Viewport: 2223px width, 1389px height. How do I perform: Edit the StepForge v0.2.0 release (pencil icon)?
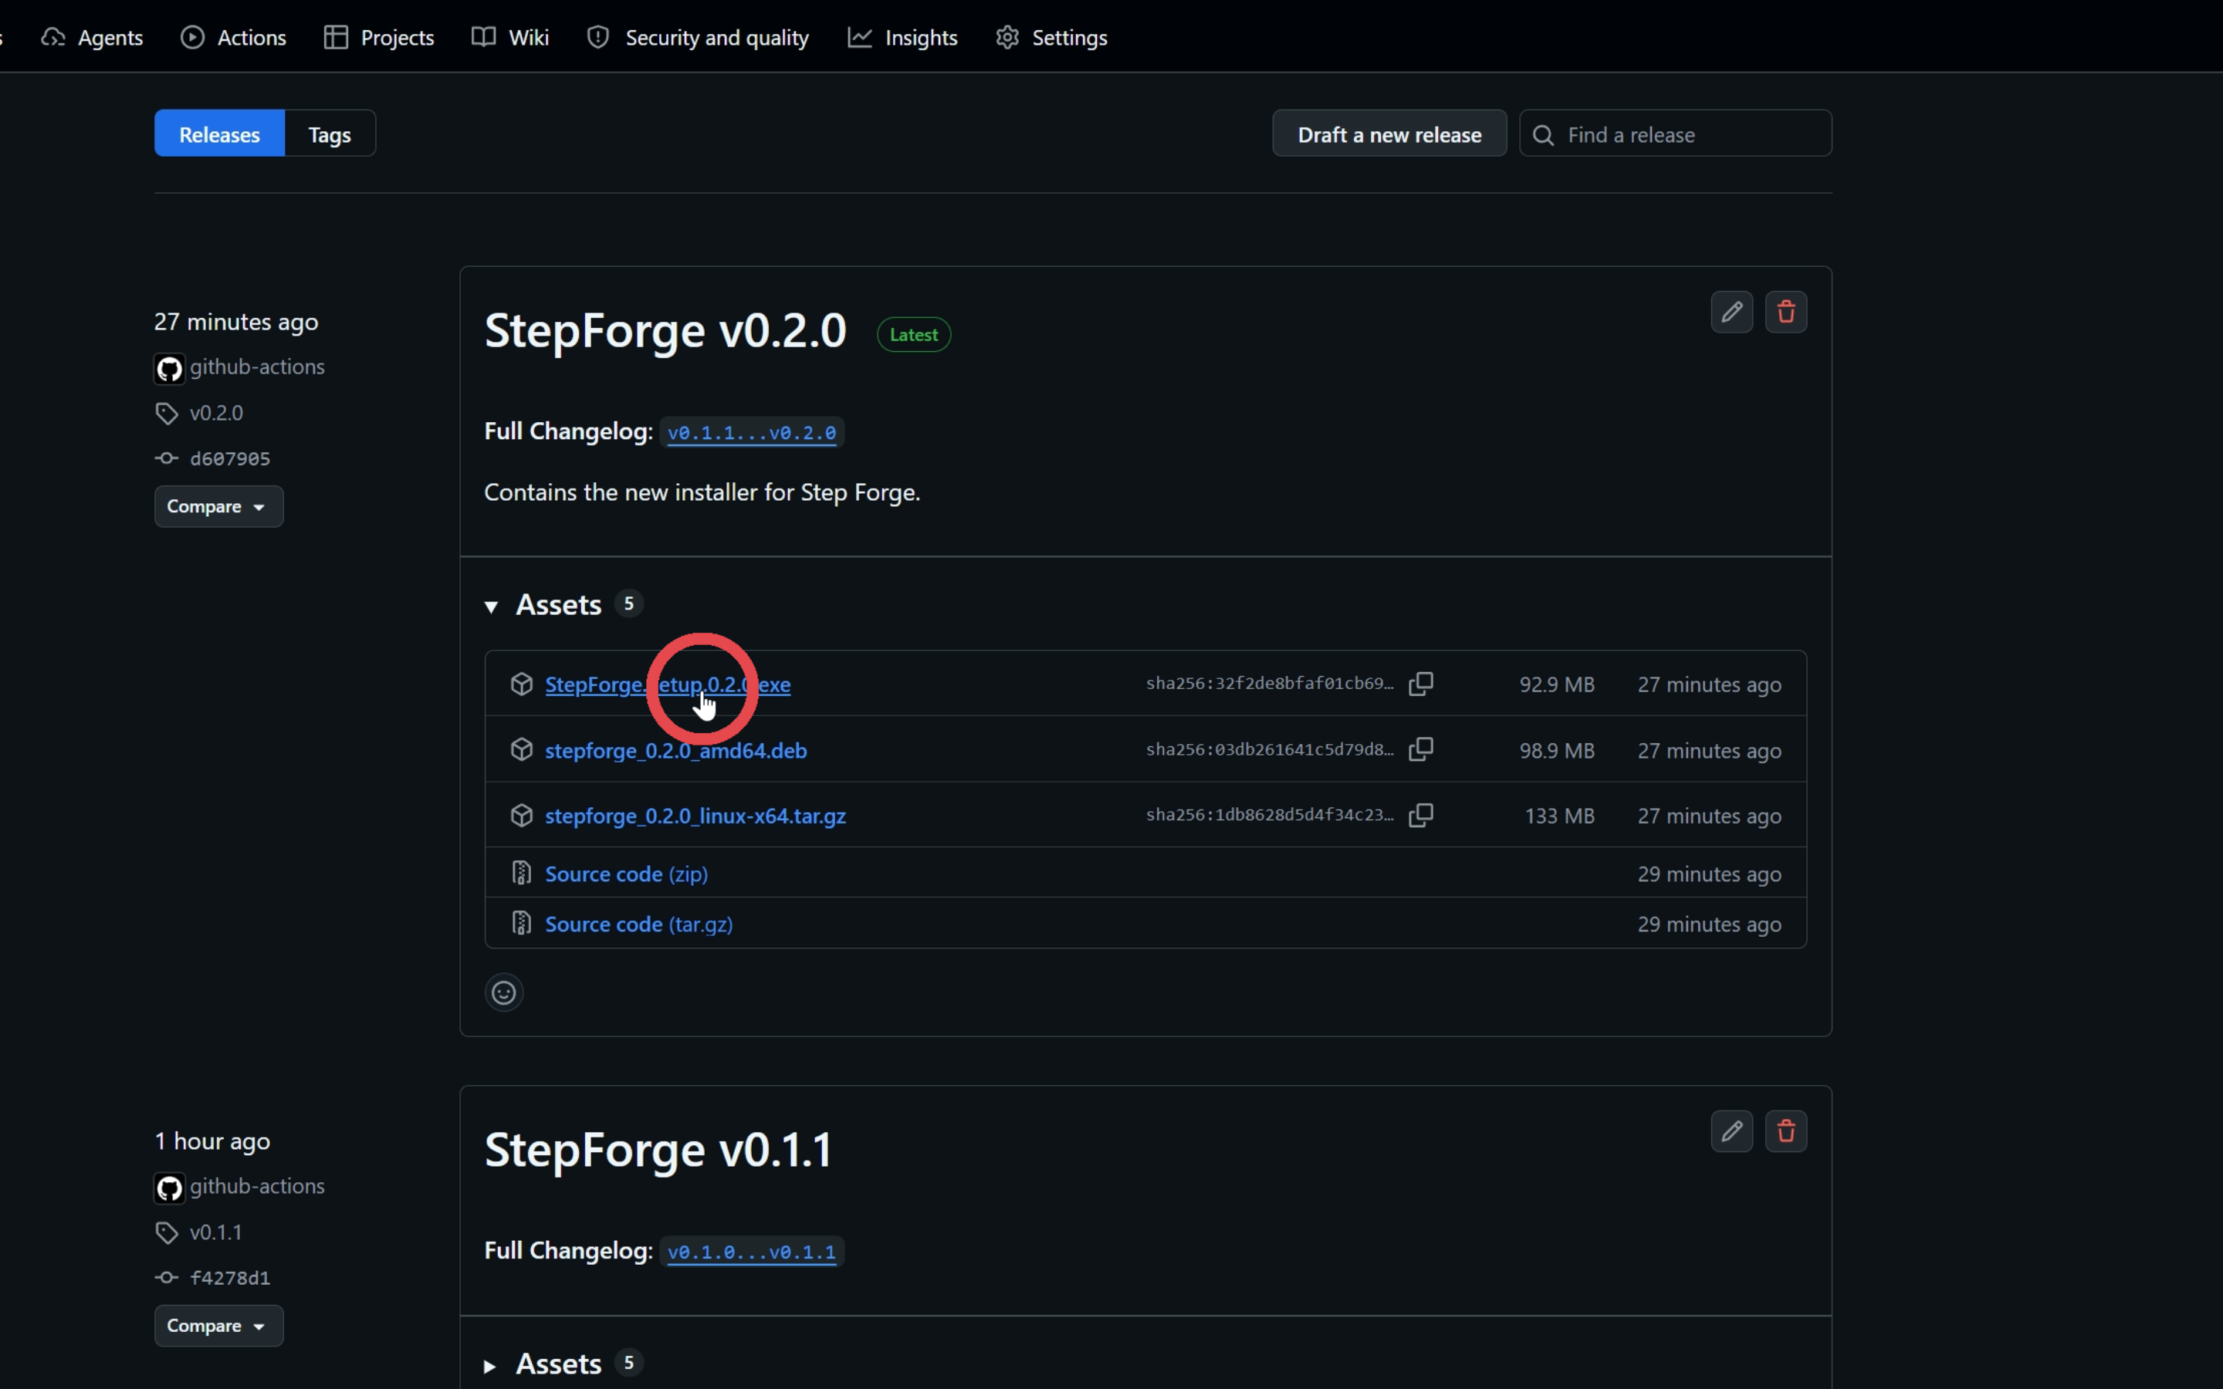coord(1731,313)
